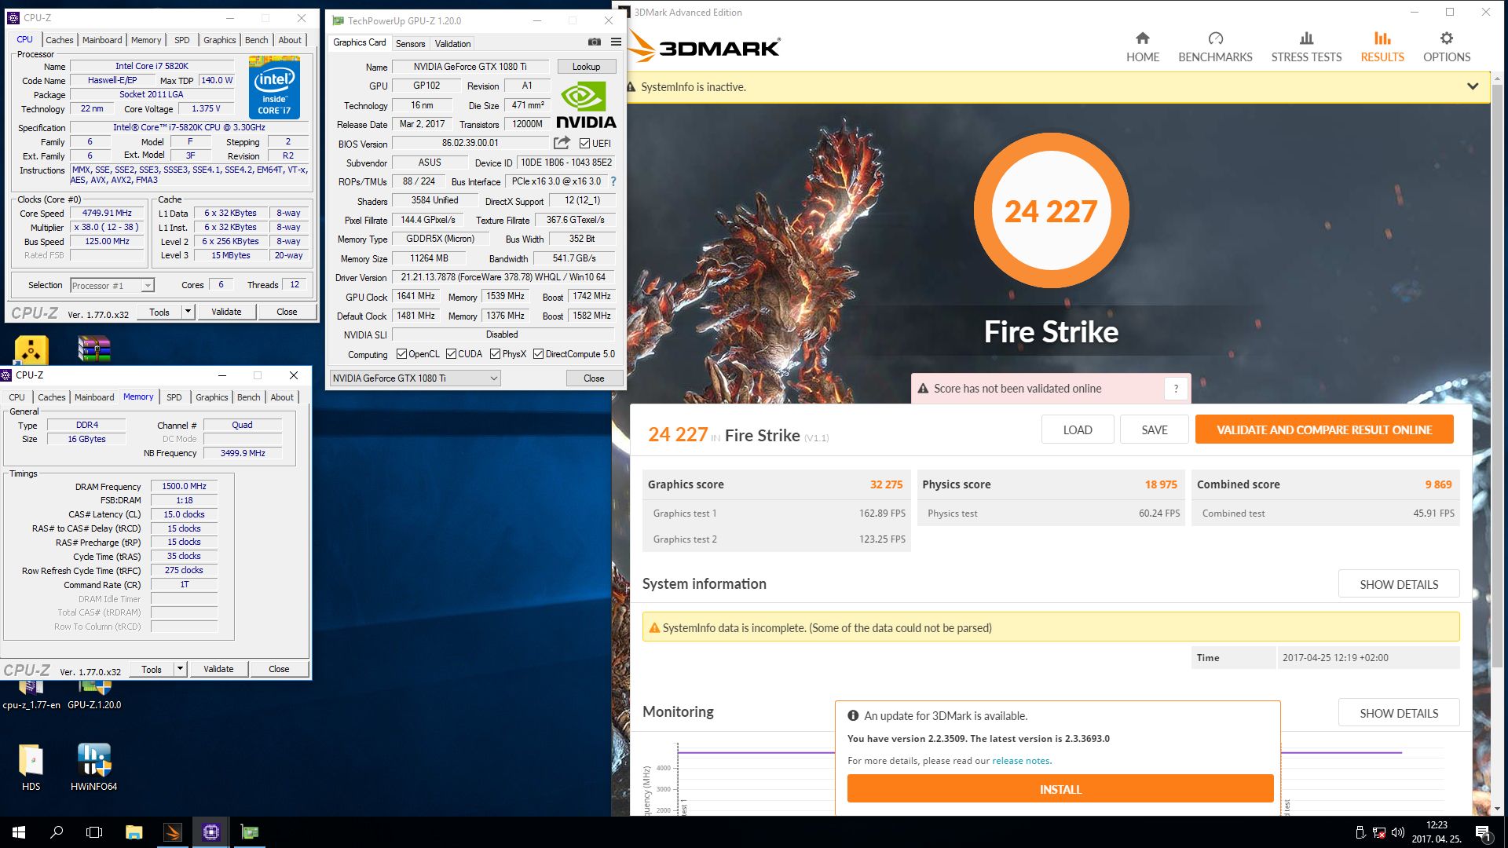Click VALIDATE AND COMPARE RESULT ONLINE button

1323,429
